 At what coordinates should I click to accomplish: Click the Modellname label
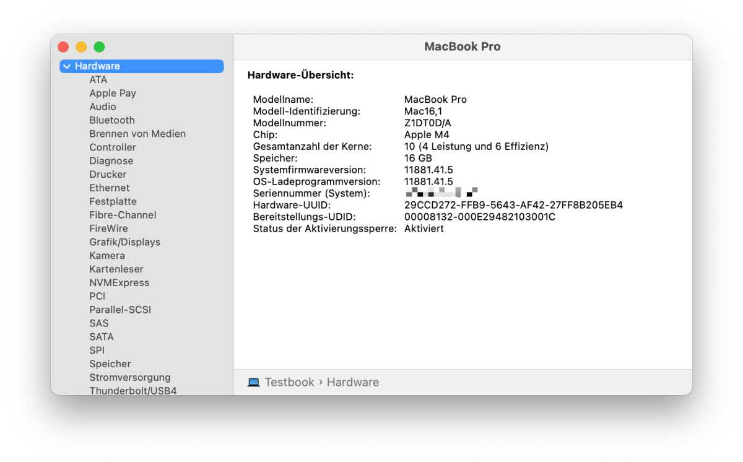(284, 100)
